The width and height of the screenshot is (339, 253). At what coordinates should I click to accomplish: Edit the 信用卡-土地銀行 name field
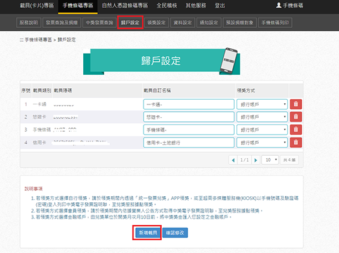tap(189, 143)
